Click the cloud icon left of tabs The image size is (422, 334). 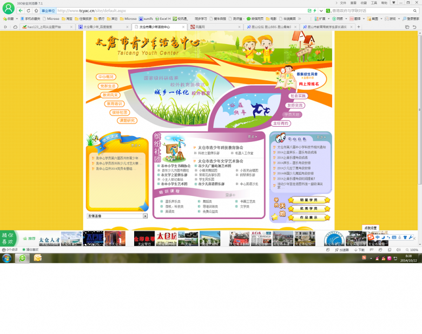pyautogui.click(x=15, y=27)
